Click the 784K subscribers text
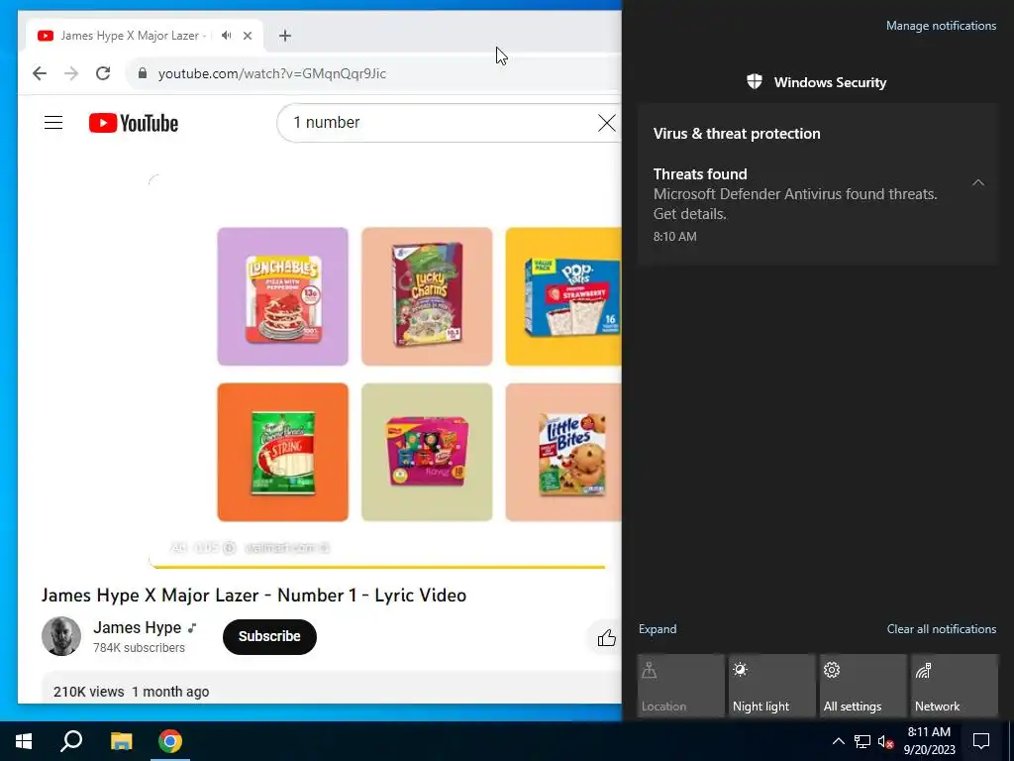 (139, 648)
